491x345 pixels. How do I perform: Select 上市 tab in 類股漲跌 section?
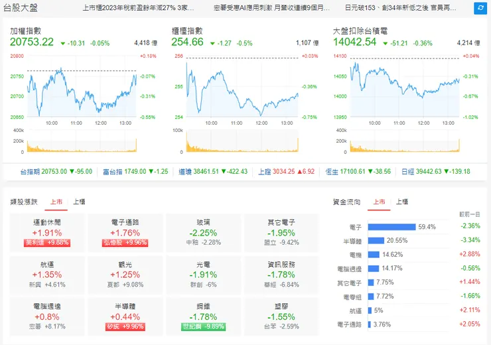[x=56, y=202]
